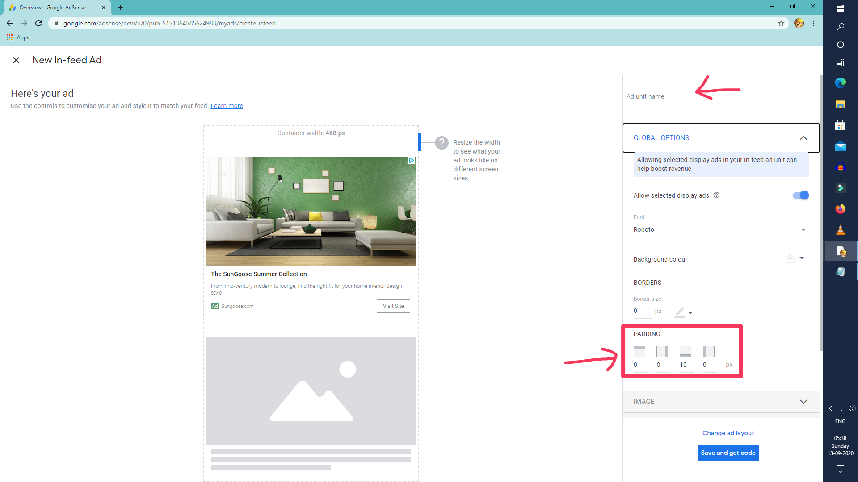Viewport: 858px width, 482px height.
Task: Click the right padding icon
Action: (662, 352)
